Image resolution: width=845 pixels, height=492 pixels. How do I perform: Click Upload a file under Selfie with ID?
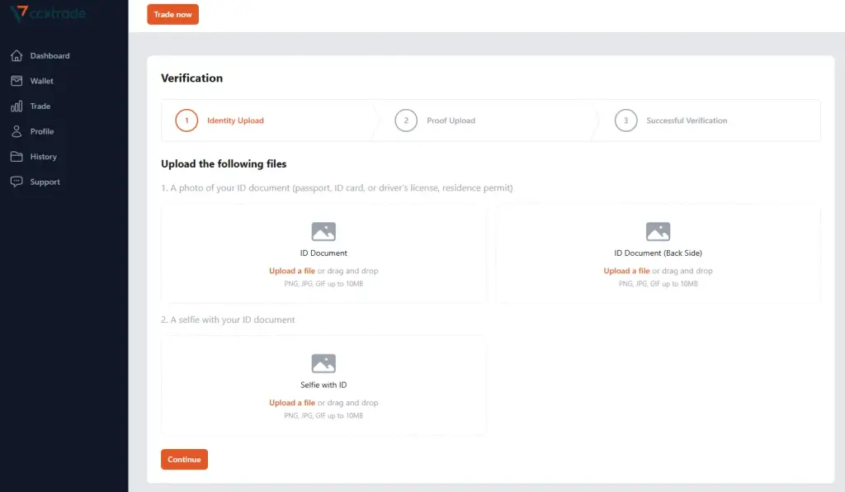(x=292, y=403)
